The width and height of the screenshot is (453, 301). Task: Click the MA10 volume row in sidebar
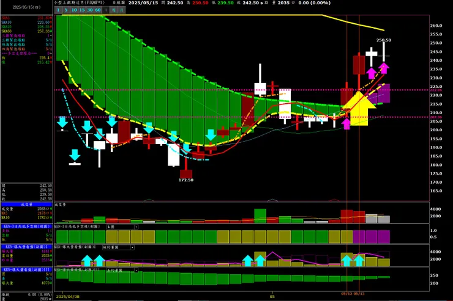tap(26, 217)
